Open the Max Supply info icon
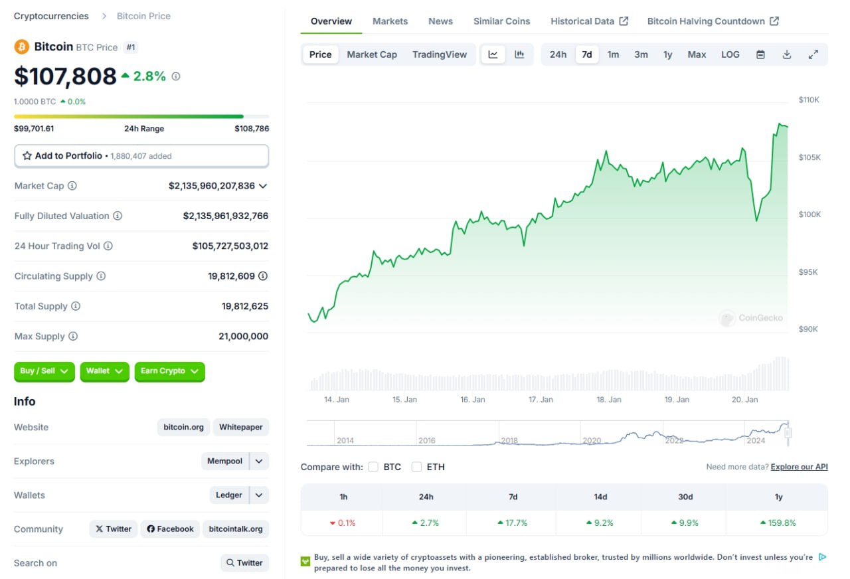 coord(73,336)
